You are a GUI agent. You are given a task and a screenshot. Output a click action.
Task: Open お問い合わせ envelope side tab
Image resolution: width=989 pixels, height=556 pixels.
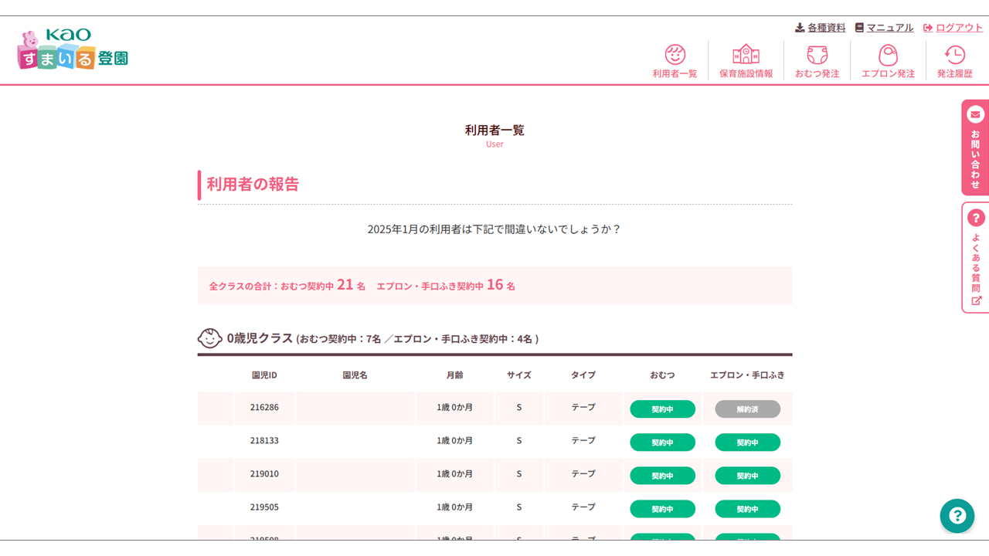click(x=975, y=147)
